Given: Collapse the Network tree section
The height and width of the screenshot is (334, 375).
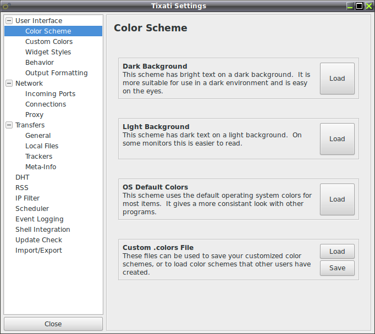Looking at the screenshot, I should tap(9, 83).
